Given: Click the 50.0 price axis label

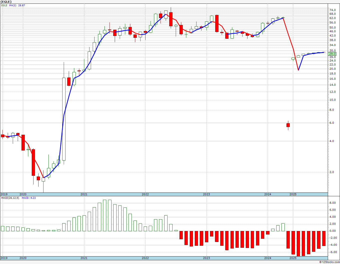Looking at the screenshot, I should [332, 27].
